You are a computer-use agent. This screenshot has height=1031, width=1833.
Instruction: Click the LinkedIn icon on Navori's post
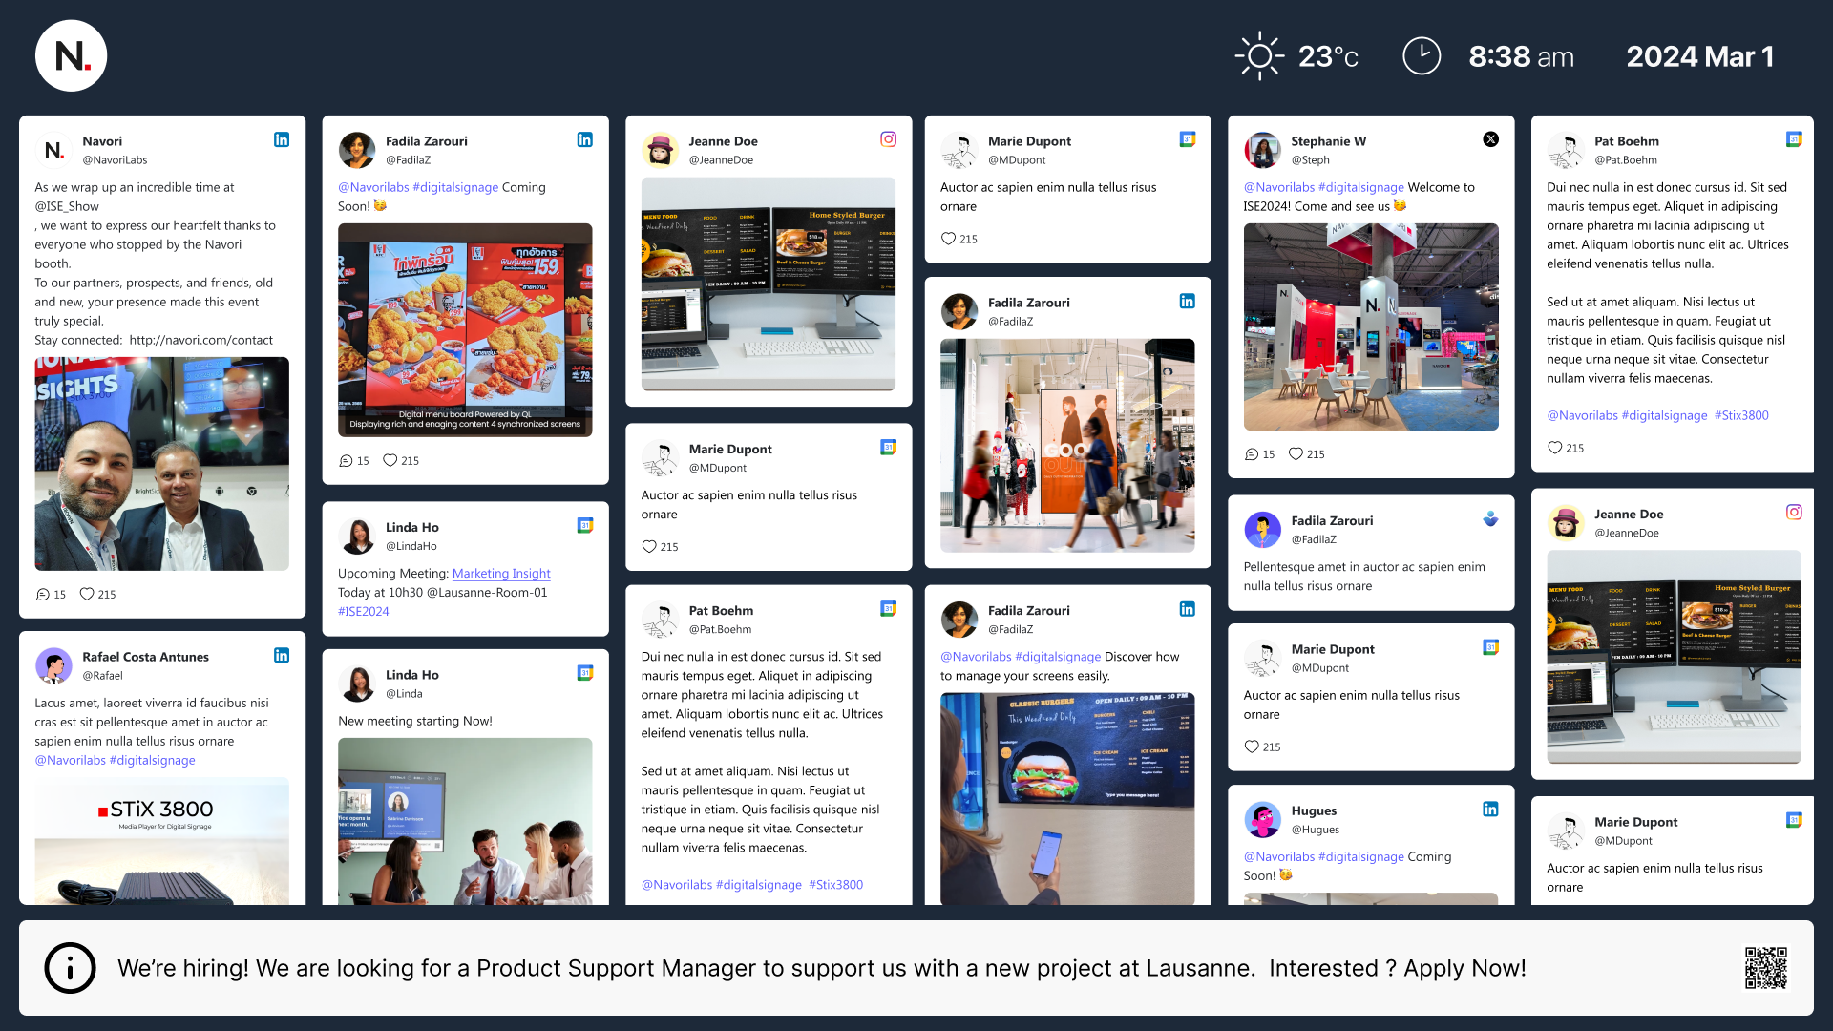tap(282, 139)
